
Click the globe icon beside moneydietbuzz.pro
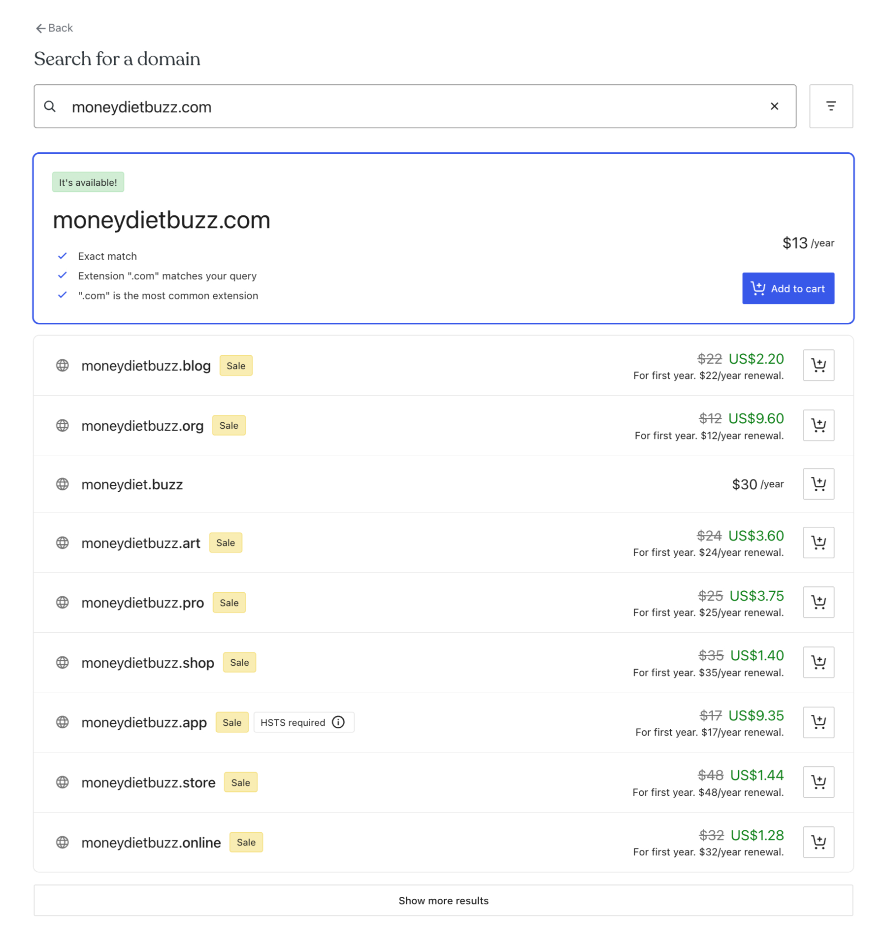tap(63, 602)
